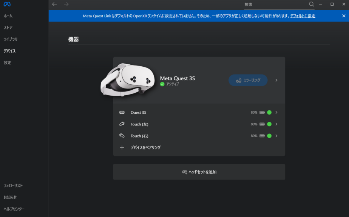Click the ヘッドセットを追加 button
Viewport: 349px width, 217px height.
199,172
